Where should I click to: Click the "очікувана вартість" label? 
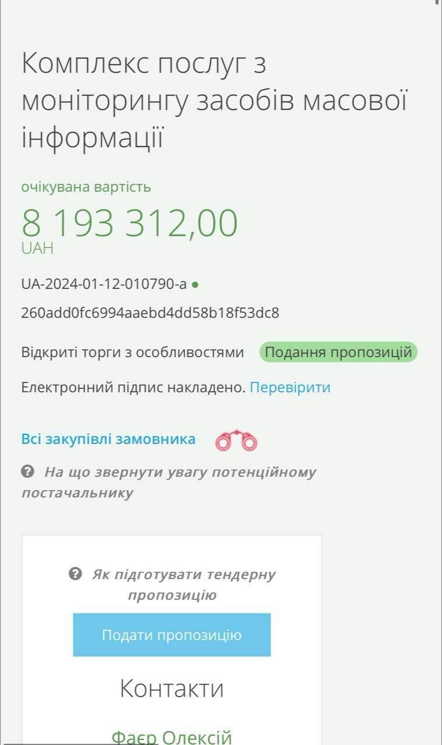click(x=86, y=187)
